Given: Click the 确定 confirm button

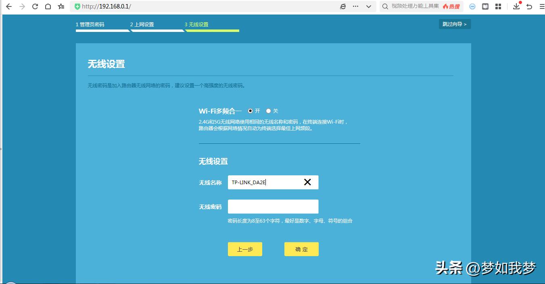Looking at the screenshot, I should point(301,249).
